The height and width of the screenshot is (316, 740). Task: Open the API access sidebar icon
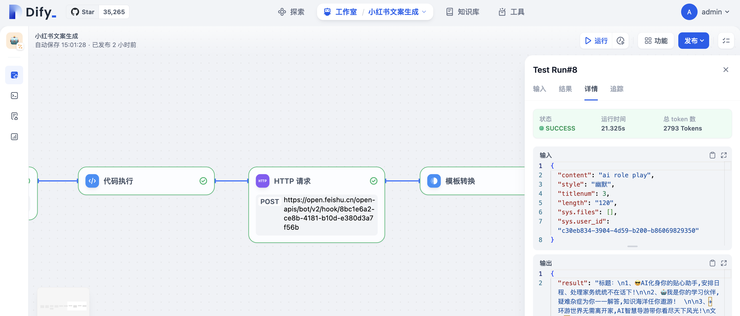point(14,96)
